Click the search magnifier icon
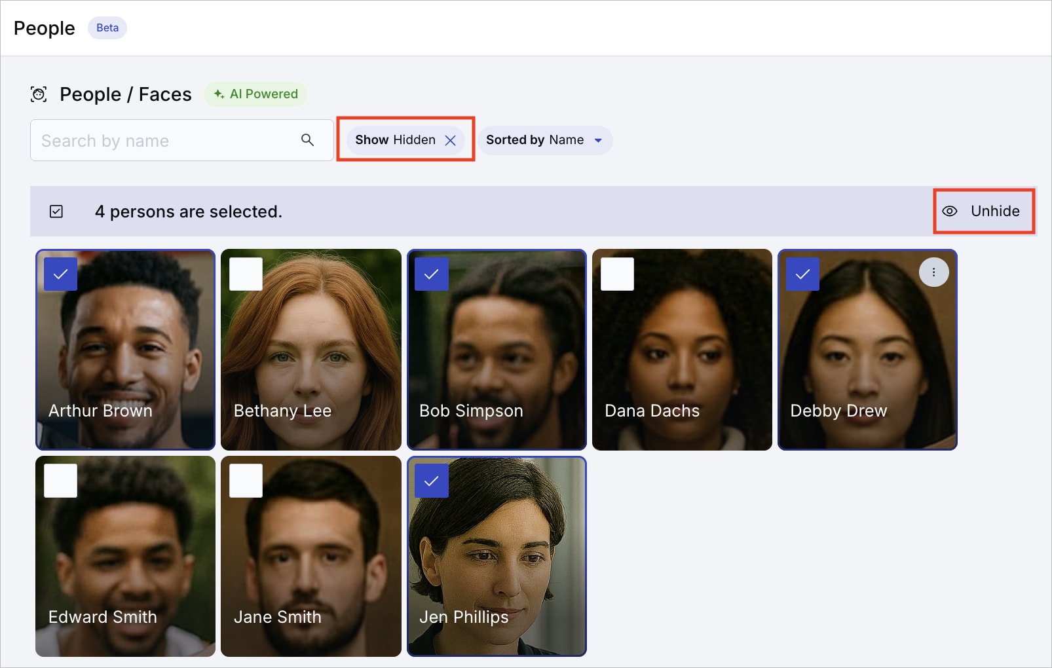 coord(307,139)
